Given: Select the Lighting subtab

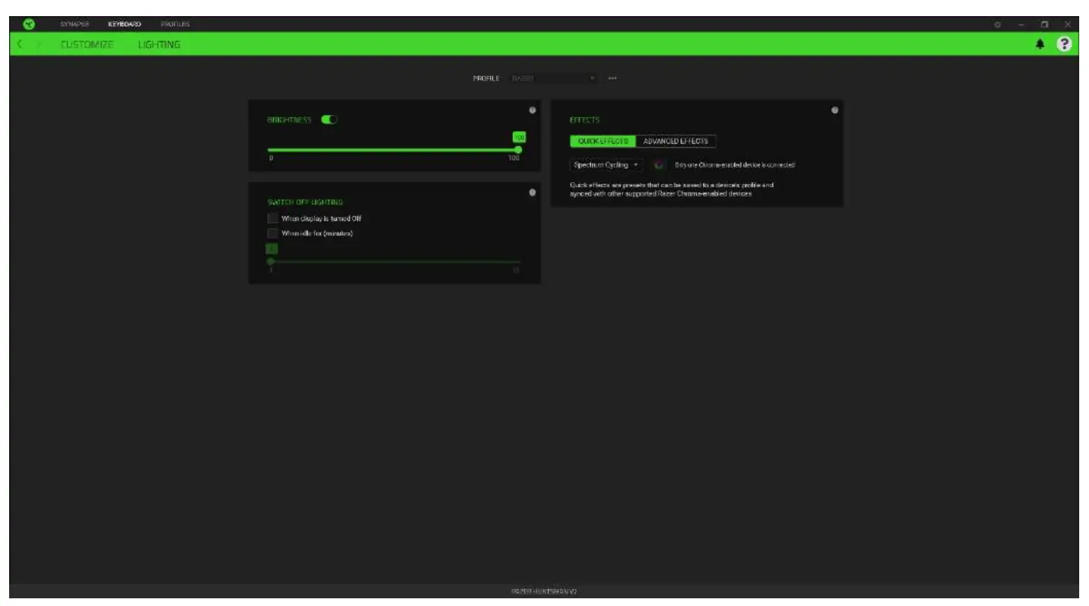Looking at the screenshot, I should coord(159,44).
